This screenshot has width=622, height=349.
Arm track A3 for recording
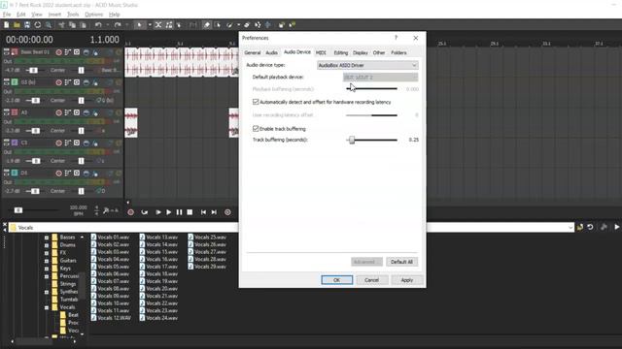tap(58, 112)
